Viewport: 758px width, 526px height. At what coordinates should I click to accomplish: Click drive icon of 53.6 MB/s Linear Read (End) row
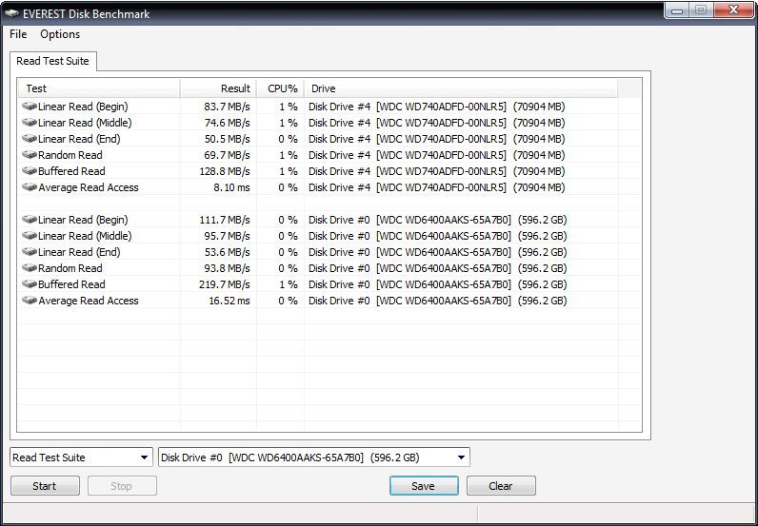point(30,252)
